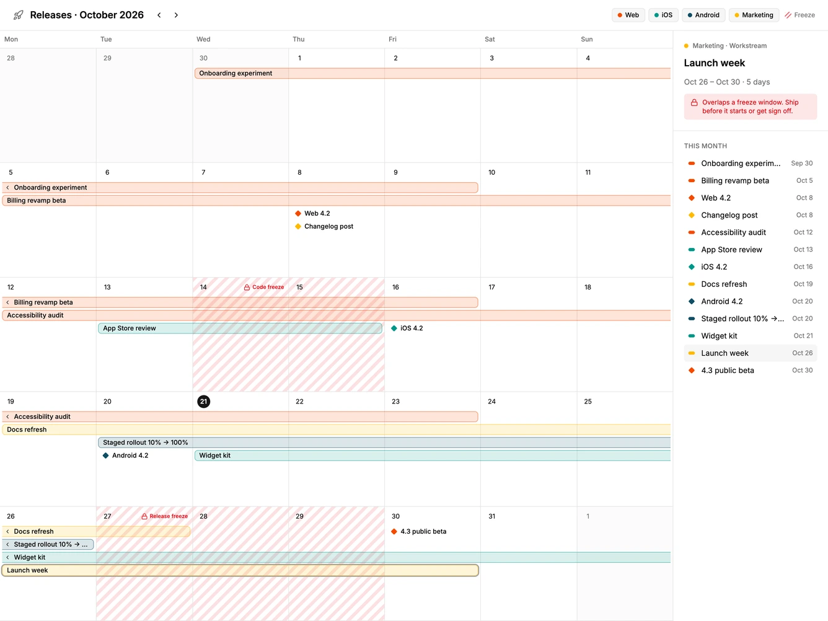
Task: Go to next month with right chevron
Action: 176,15
